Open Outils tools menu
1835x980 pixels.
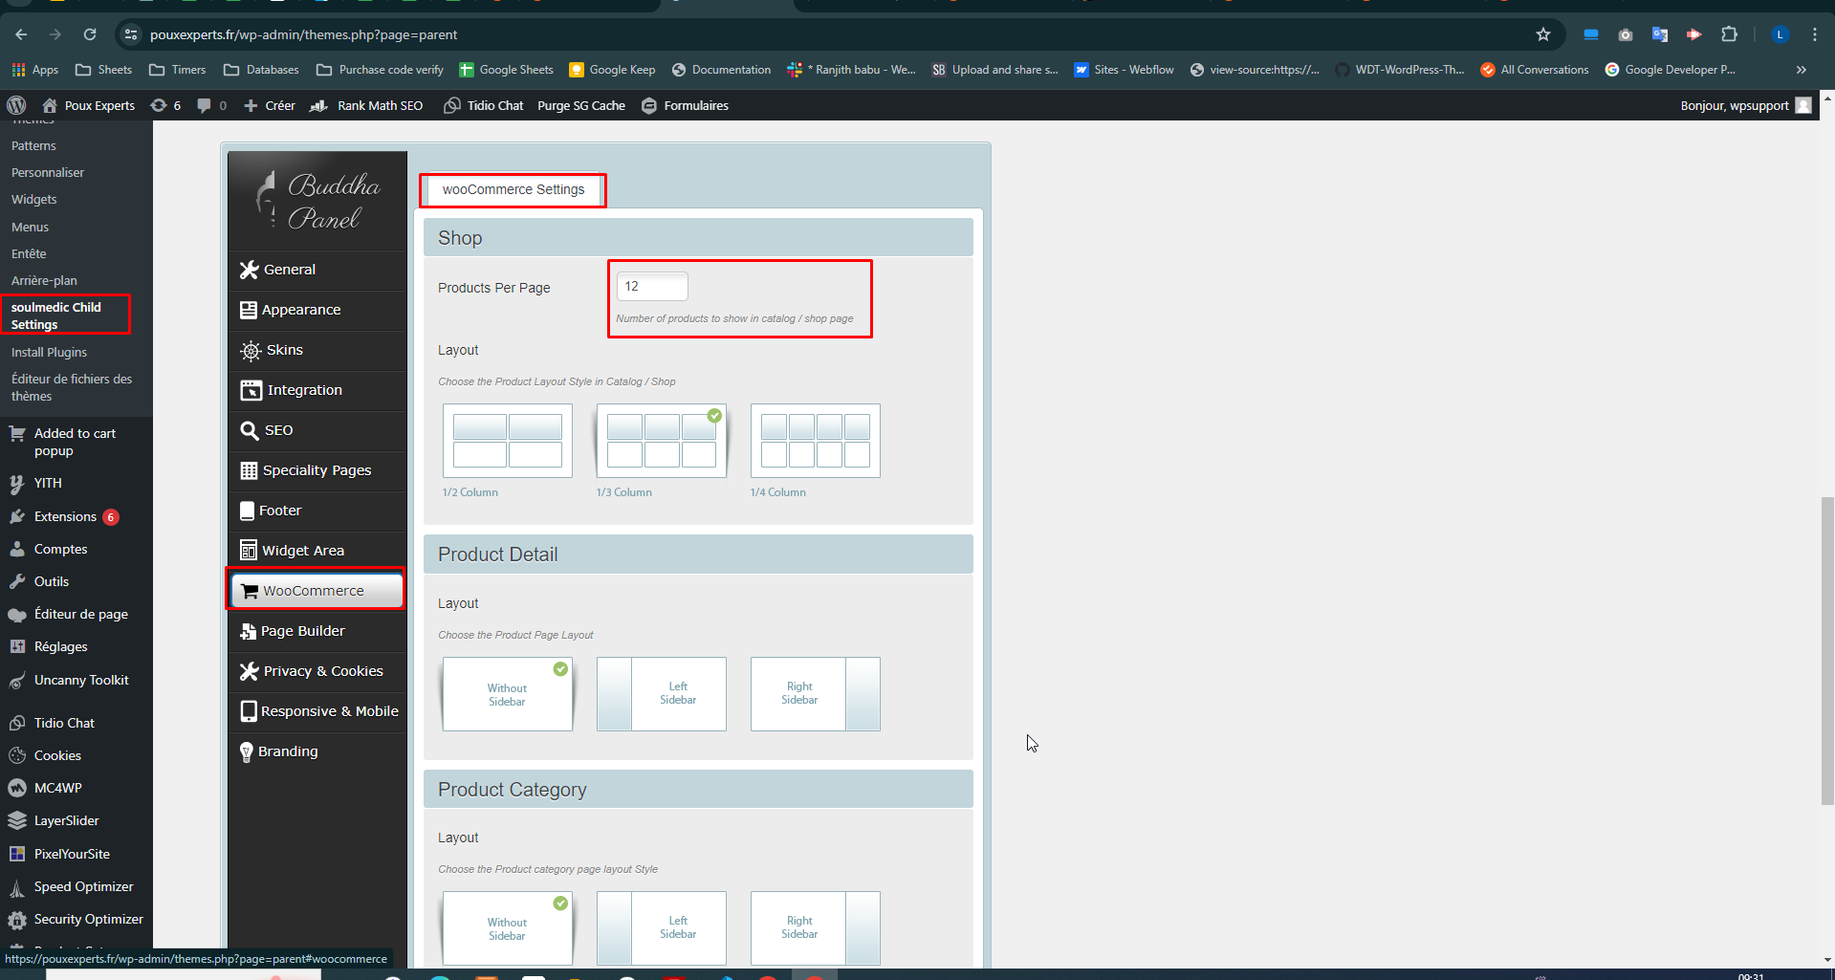tap(52, 581)
